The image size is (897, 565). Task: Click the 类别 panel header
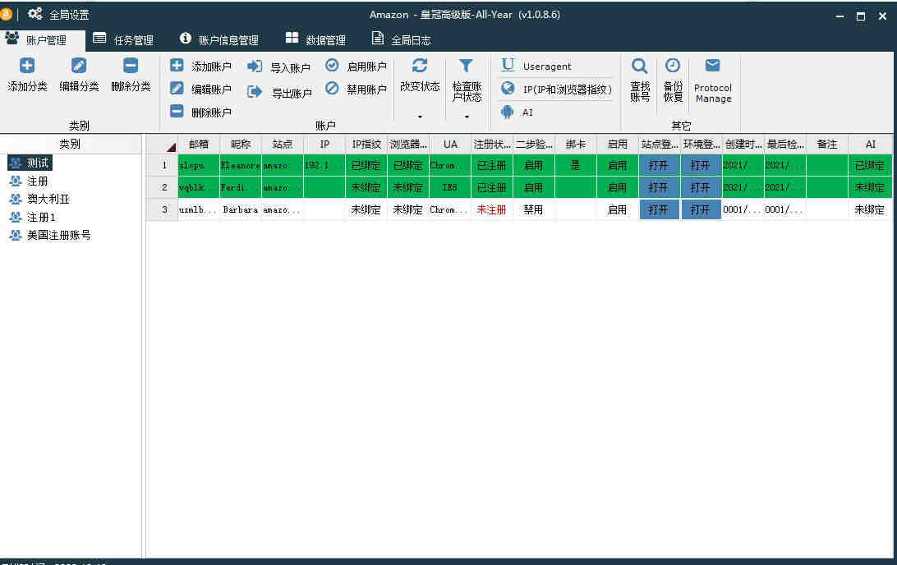(x=71, y=144)
